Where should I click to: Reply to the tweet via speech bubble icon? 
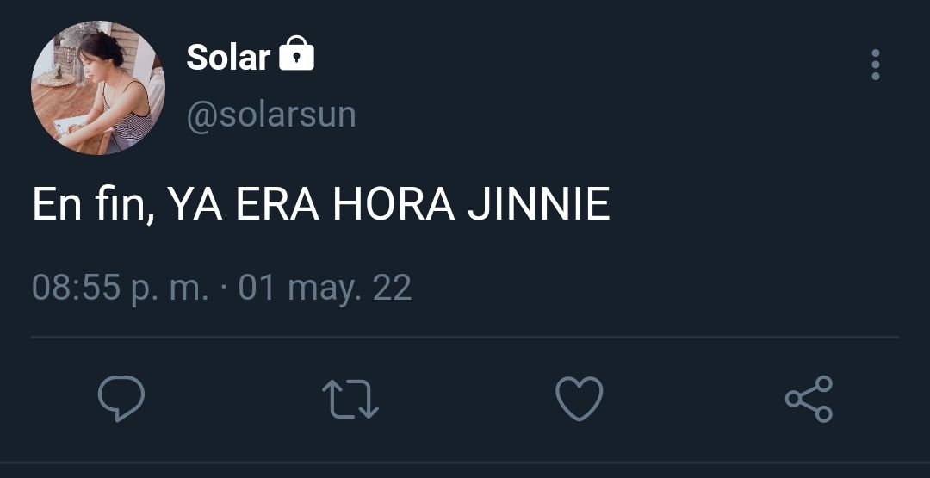pos(121,398)
